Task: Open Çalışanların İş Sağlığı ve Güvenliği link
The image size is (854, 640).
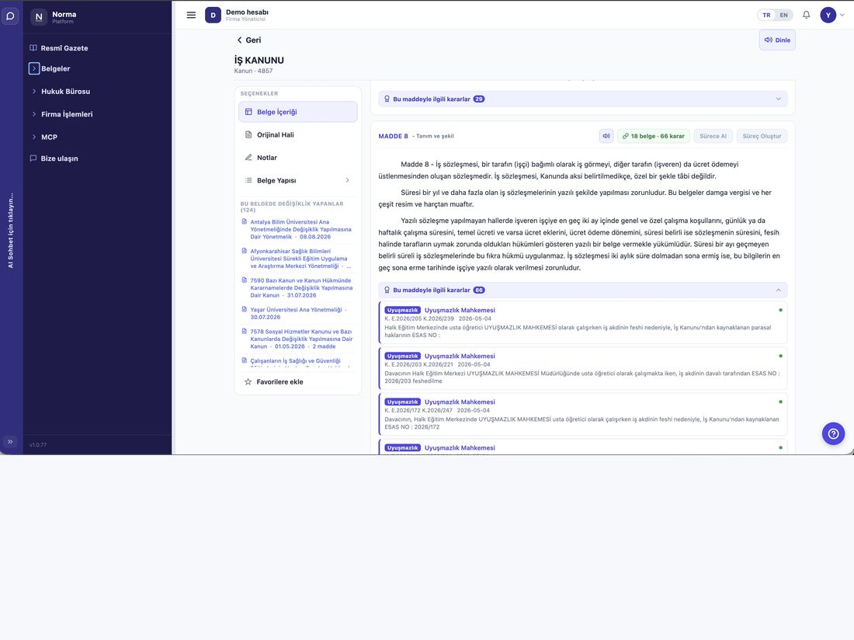Action: pos(295,360)
